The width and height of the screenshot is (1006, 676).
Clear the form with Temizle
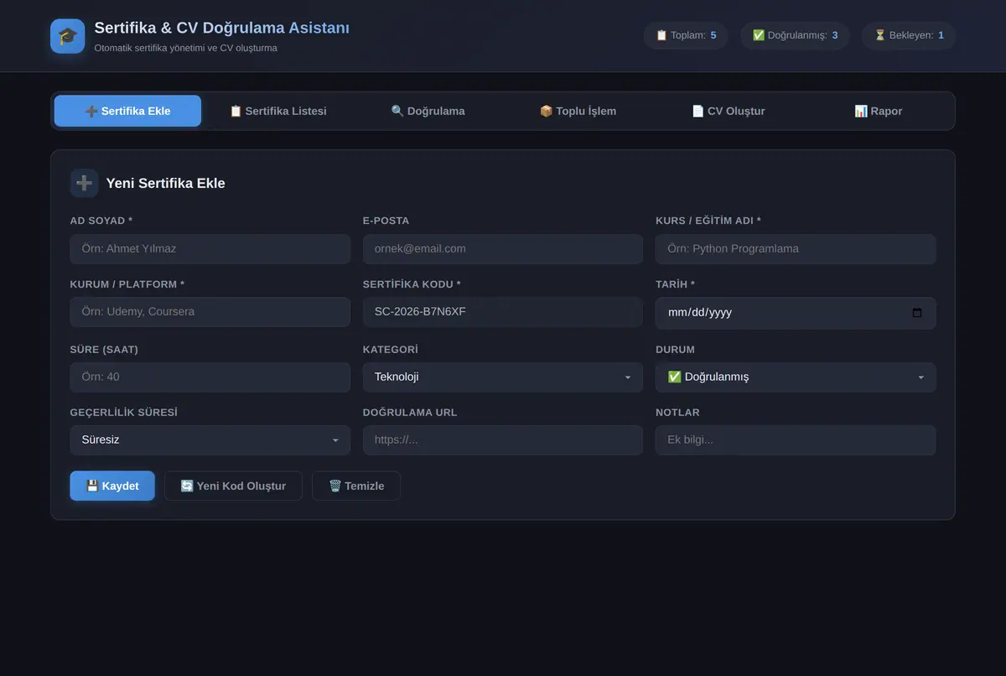pos(356,486)
